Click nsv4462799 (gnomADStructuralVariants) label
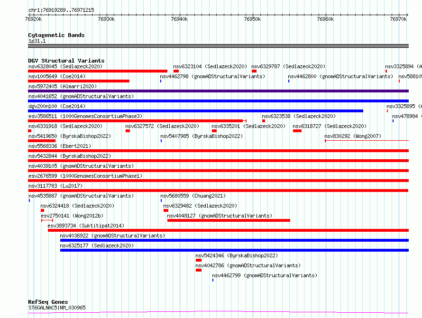 (x=265, y=275)
